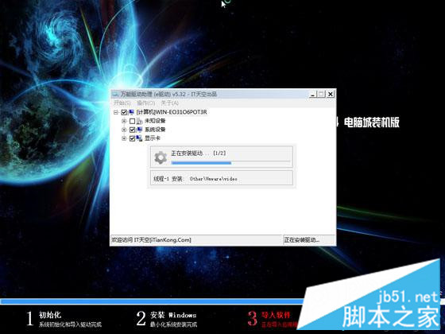
Task: Click the 线程-1 安装: Other\Vmware\video text
Action: tap(195, 179)
